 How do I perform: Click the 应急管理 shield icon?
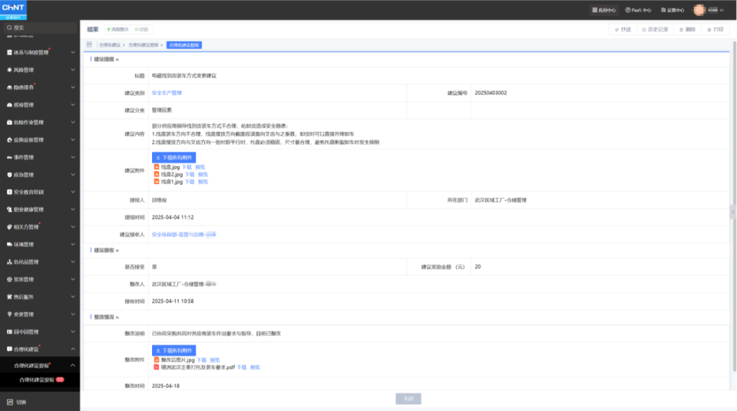[9, 175]
